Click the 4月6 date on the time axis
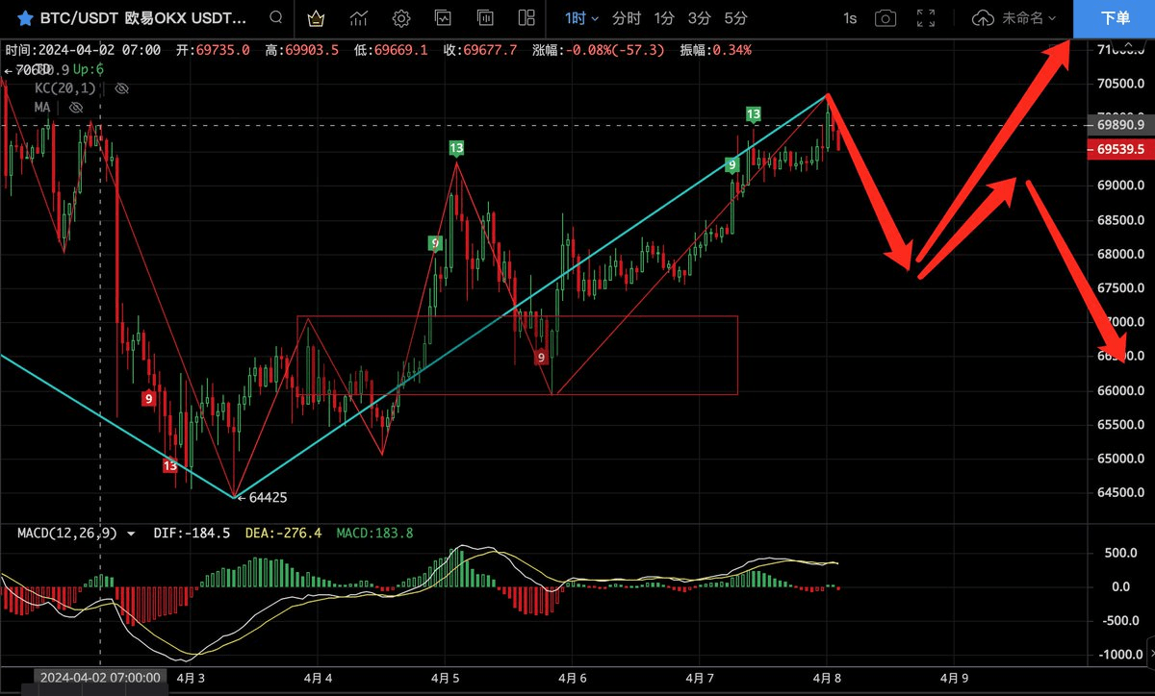This screenshot has height=696, width=1155. click(573, 678)
